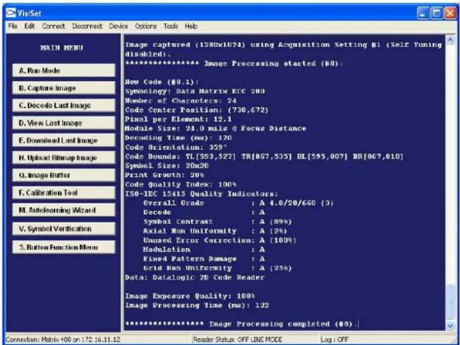Viewport: 460px width, 345px height.
Task: Click the 'Code Bounds' line
Action: coord(264,156)
